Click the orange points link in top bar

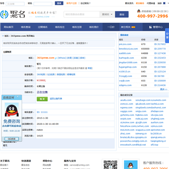tap(140, 3)
